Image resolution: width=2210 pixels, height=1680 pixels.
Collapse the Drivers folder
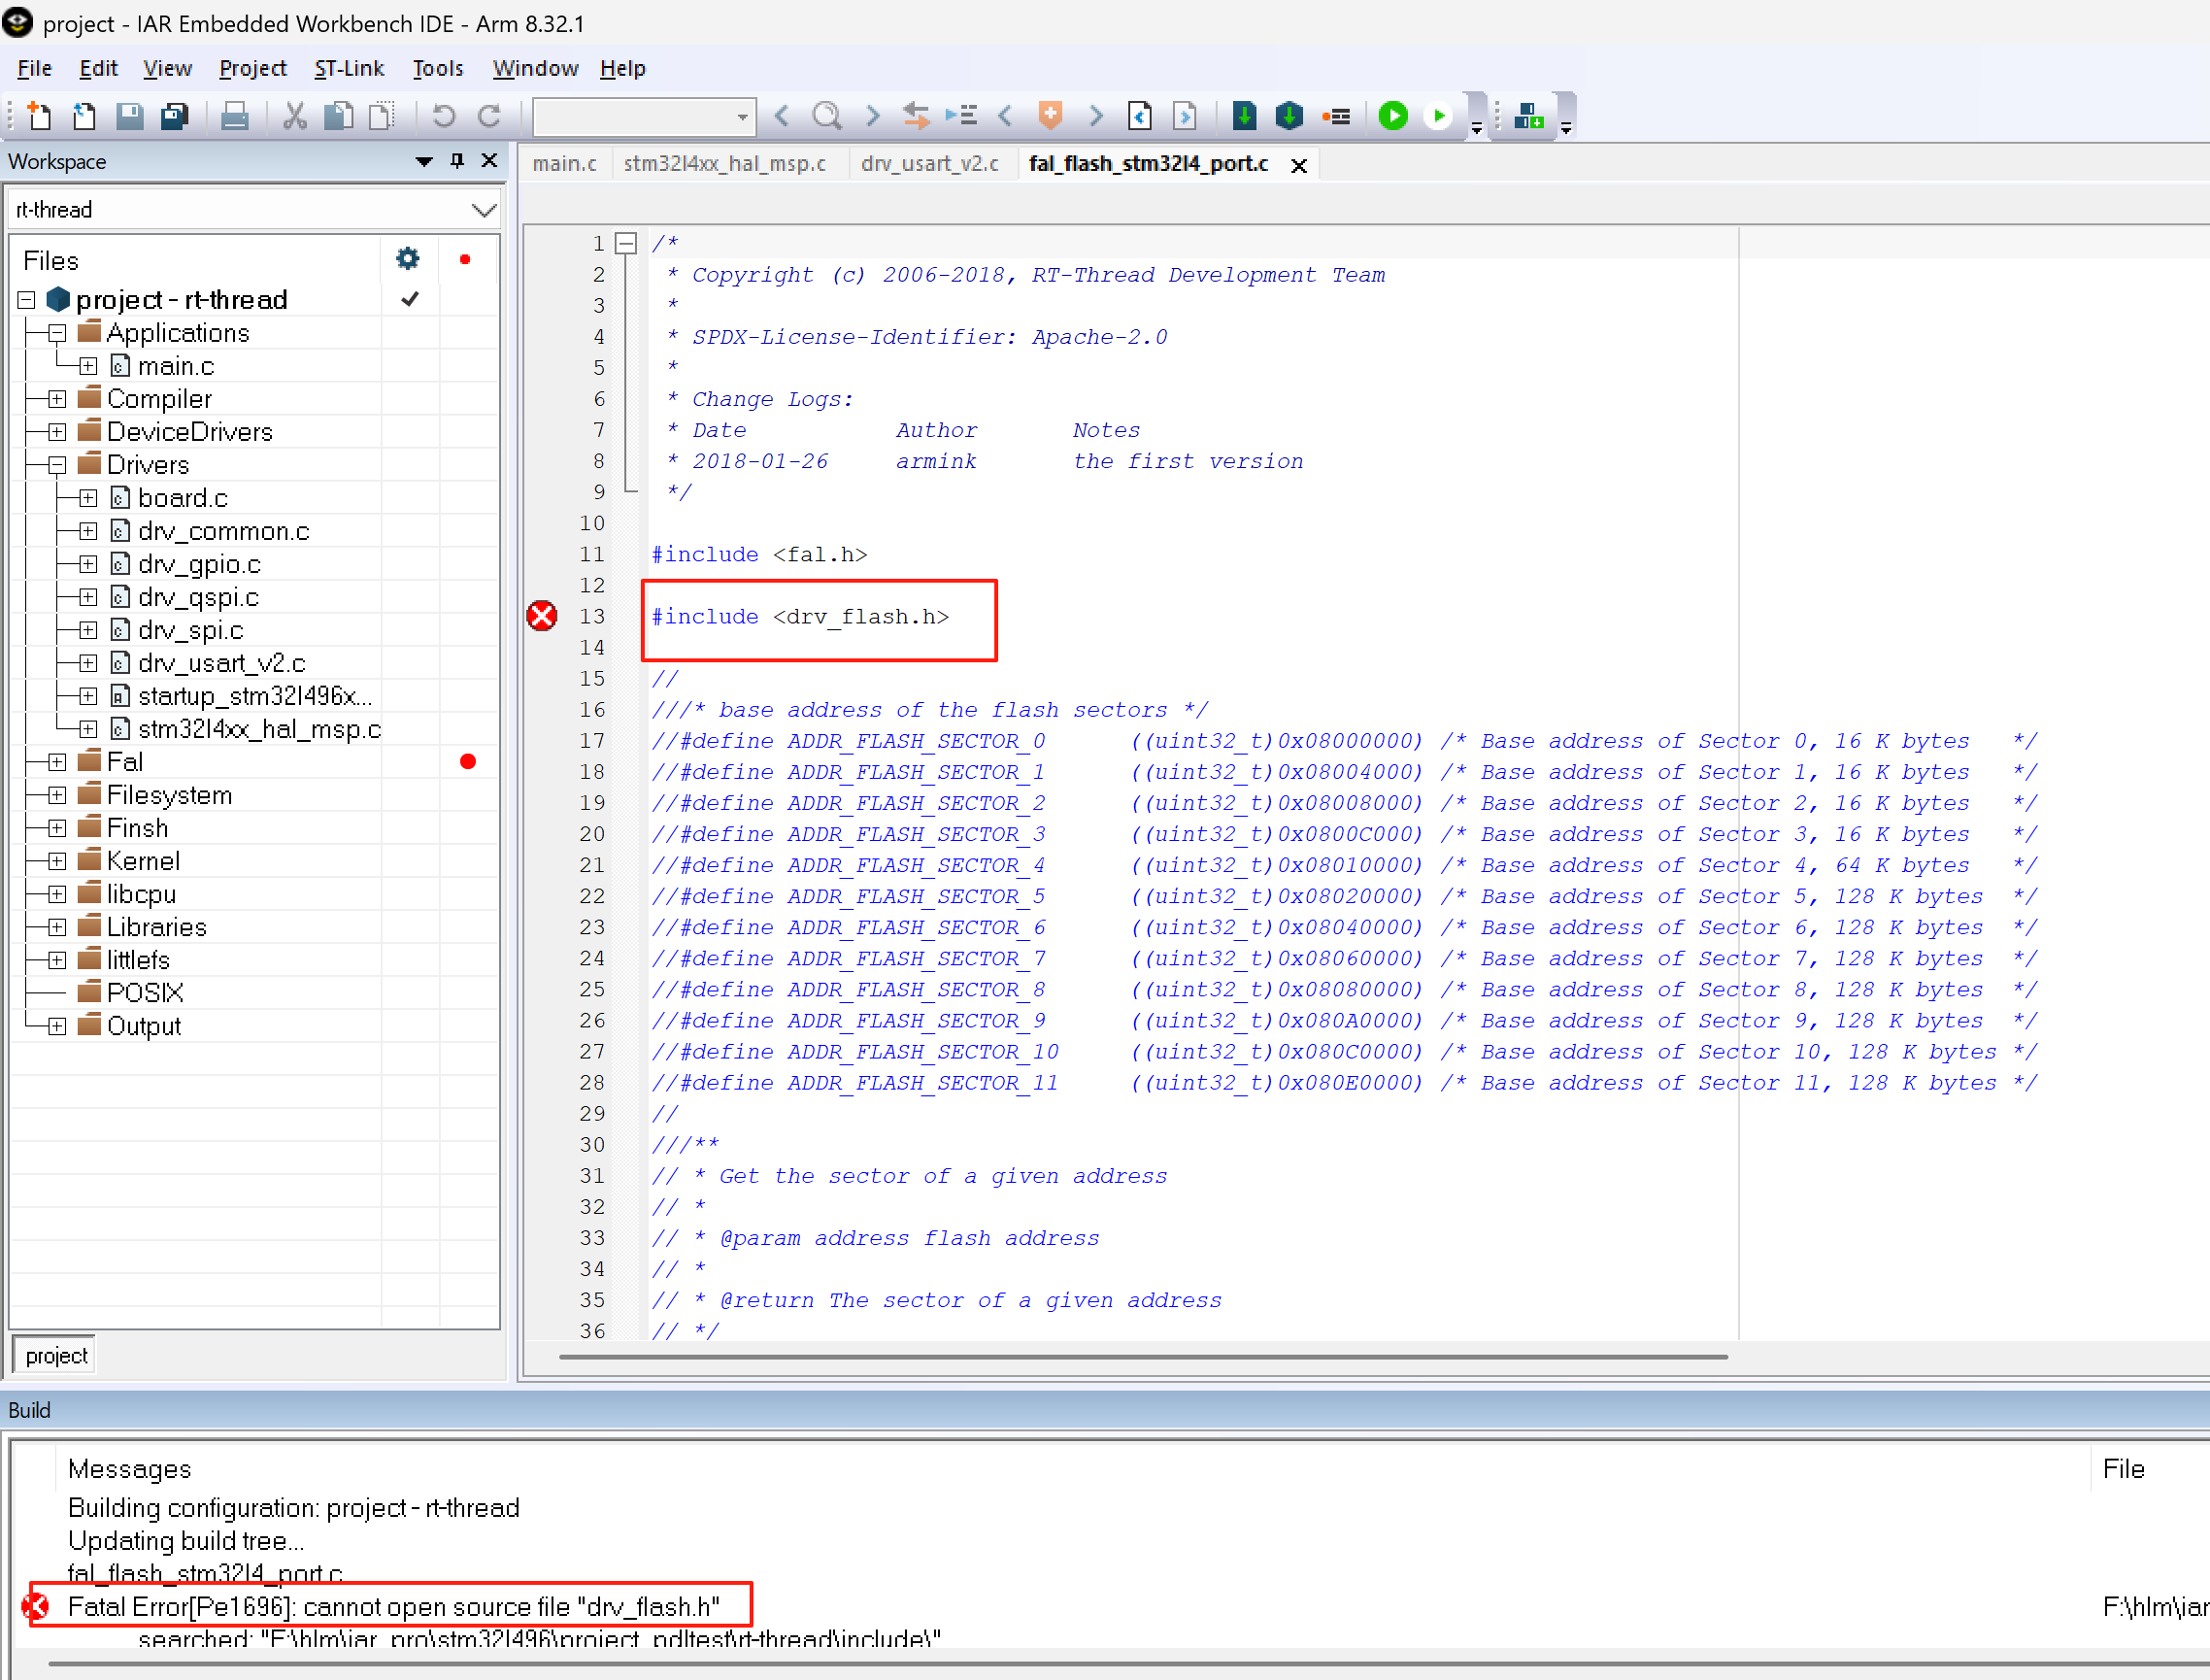pyautogui.click(x=57, y=465)
